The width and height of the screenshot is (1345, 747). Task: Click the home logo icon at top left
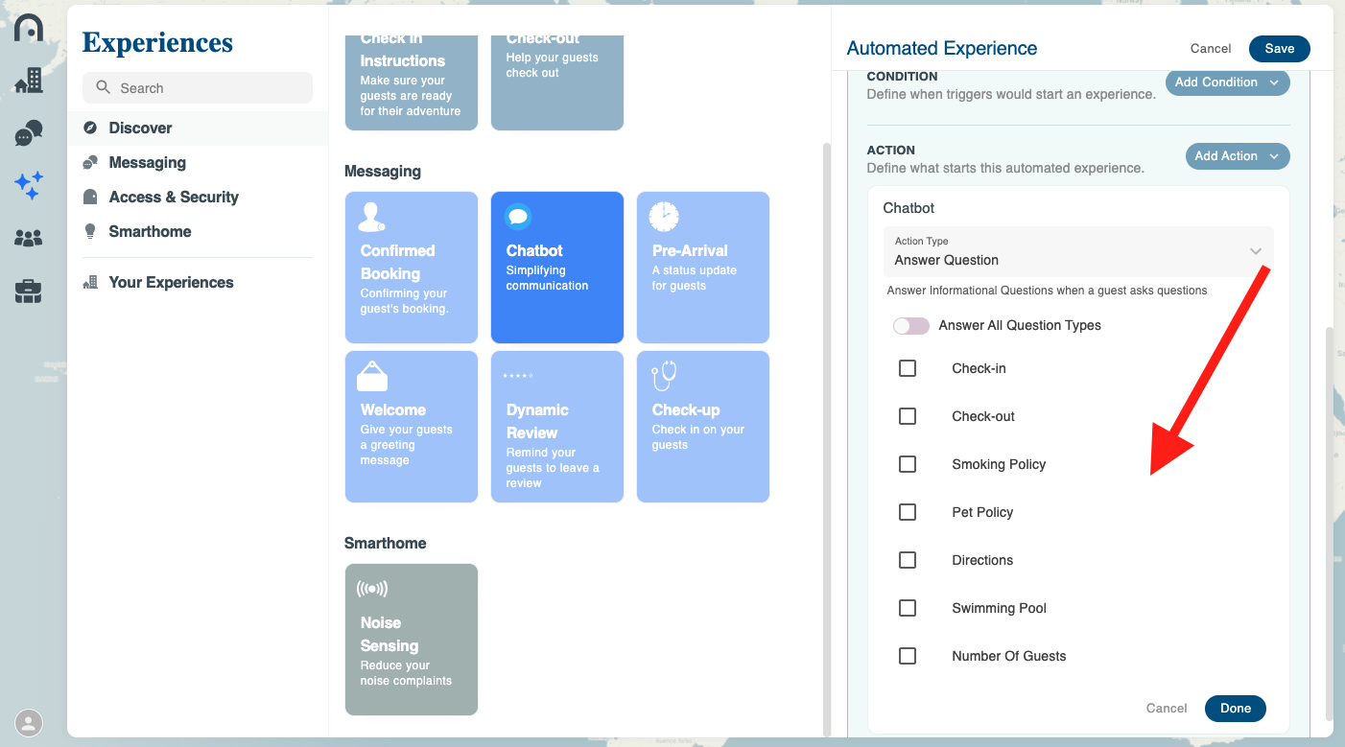tap(29, 28)
